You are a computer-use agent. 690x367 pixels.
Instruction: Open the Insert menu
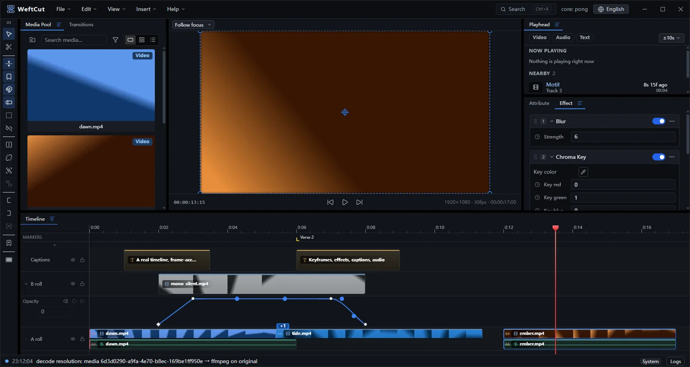[146, 9]
